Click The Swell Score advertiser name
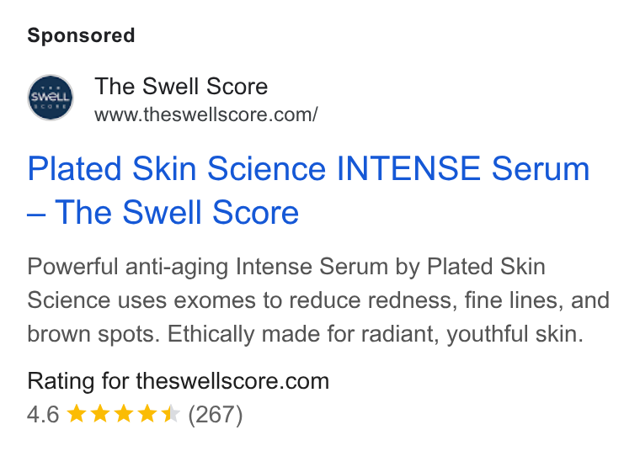The width and height of the screenshot is (640, 451). (x=181, y=87)
